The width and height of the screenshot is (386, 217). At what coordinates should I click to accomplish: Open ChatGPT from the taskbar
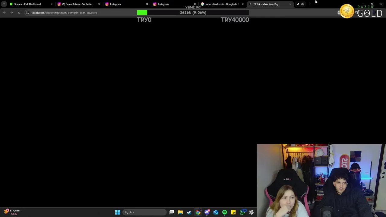[x=251, y=212]
